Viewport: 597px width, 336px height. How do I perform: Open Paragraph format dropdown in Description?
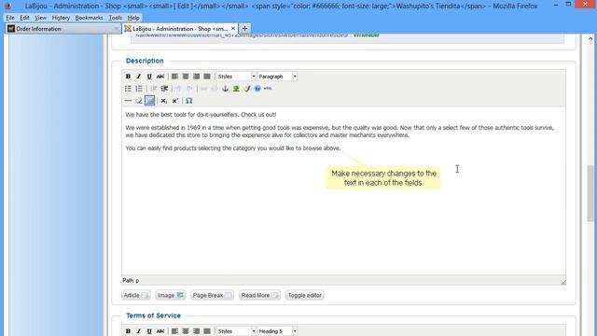pyautogui.click(x=277, y=77)
